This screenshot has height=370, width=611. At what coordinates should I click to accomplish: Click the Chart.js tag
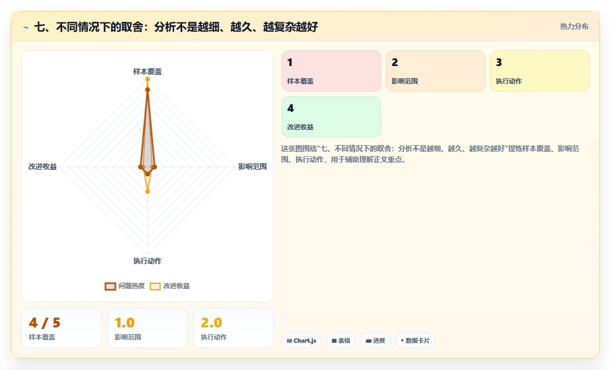pyautogui.click(x=302, y=341)
